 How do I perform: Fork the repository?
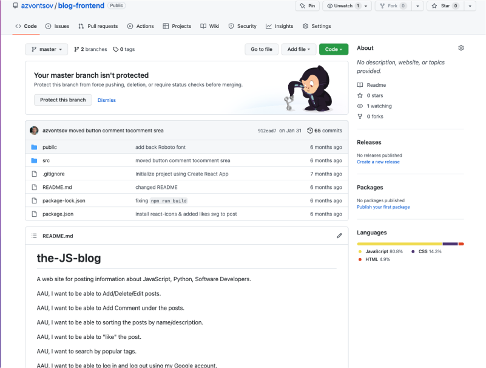pos(393,5)
